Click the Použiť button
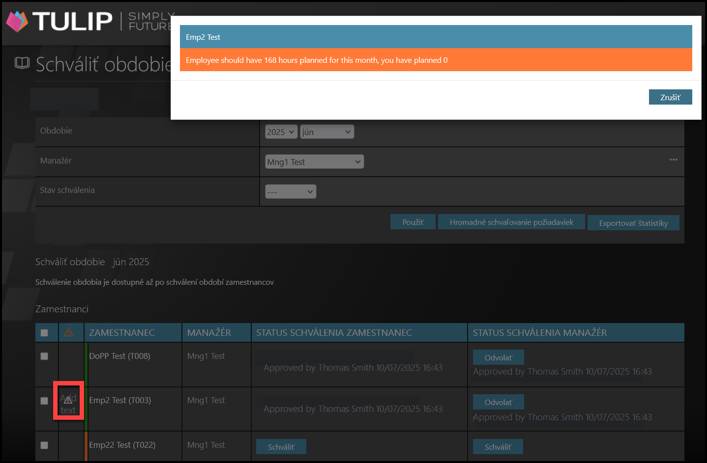Image resolution: width=707 pixels, height=463 pixels. pyautogui.click(x=412, y=222)
